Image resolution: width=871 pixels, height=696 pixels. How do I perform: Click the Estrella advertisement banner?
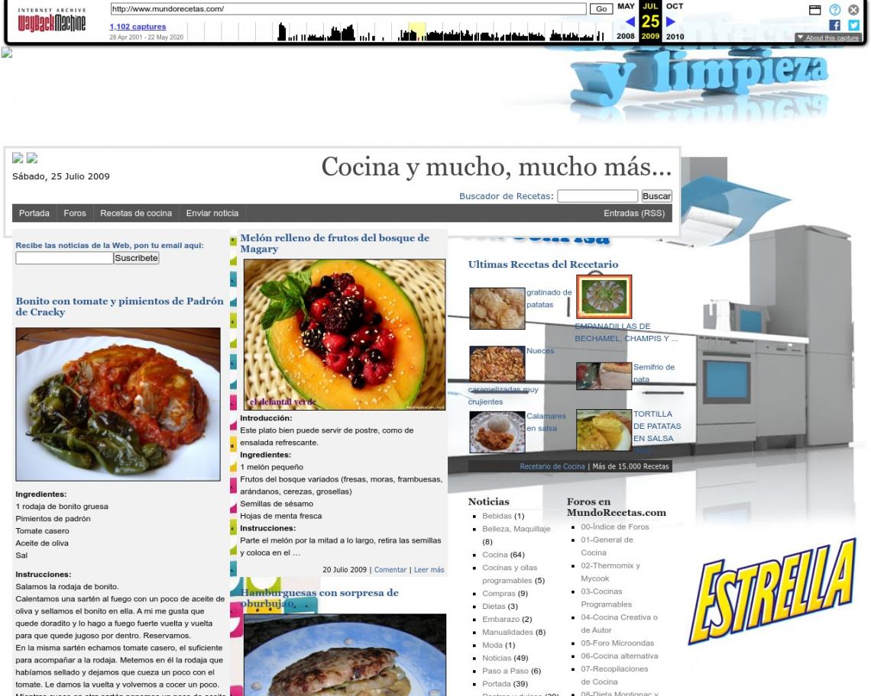tap(772, 593)
